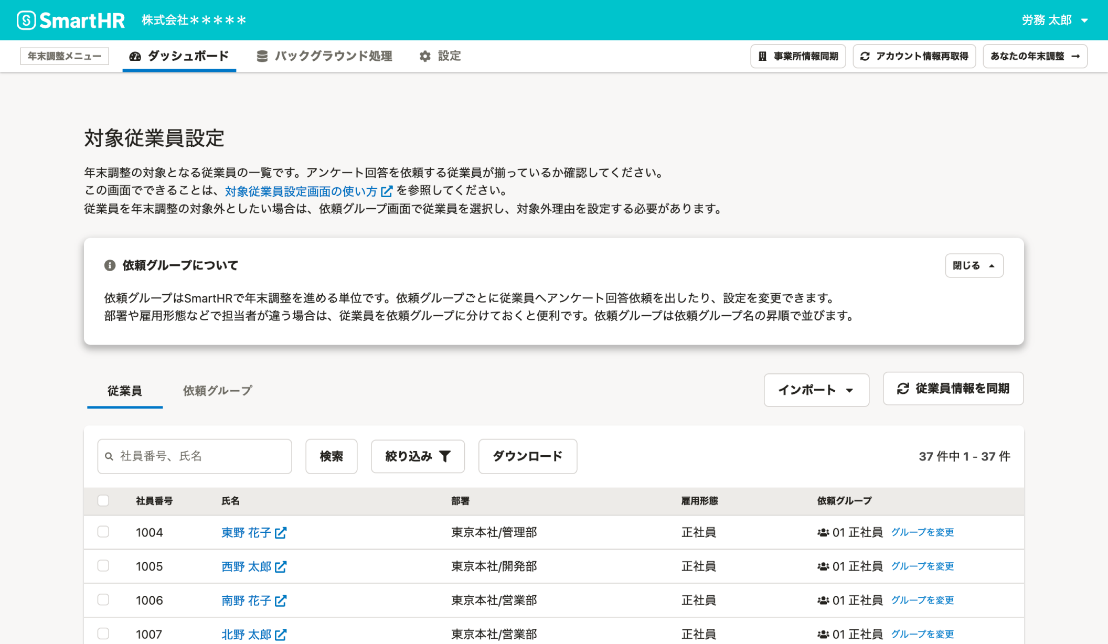The height and width of the screenshot is (644, 1108).
Task: Open the バックグラウンド処理 tab
Action: [324, 56]
